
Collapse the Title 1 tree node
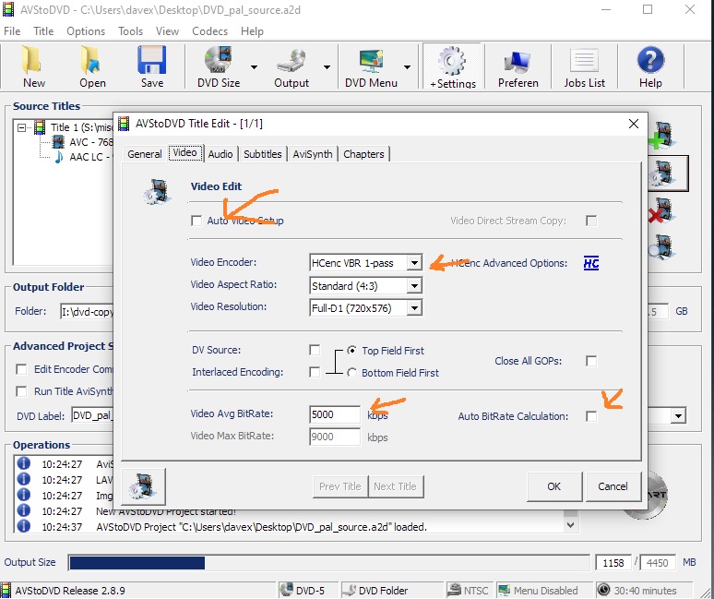[x=21, y=127]
